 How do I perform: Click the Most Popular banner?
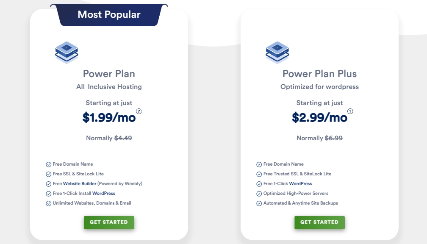tap(109, 15)
